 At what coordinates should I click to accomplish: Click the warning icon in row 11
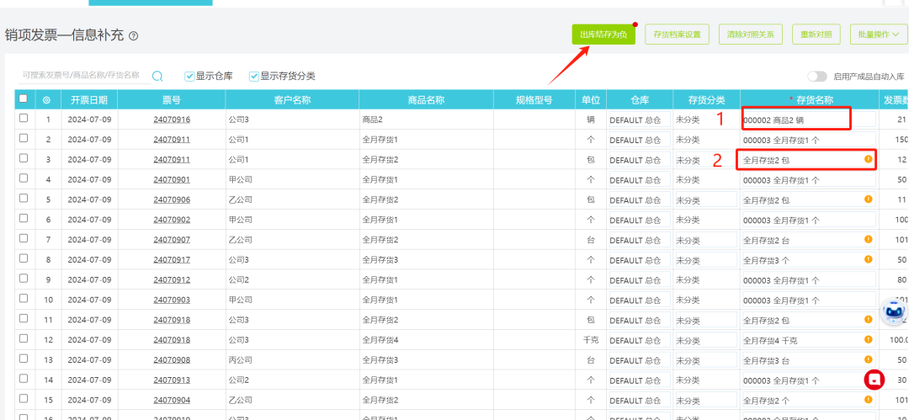click(x=868, y=319)
